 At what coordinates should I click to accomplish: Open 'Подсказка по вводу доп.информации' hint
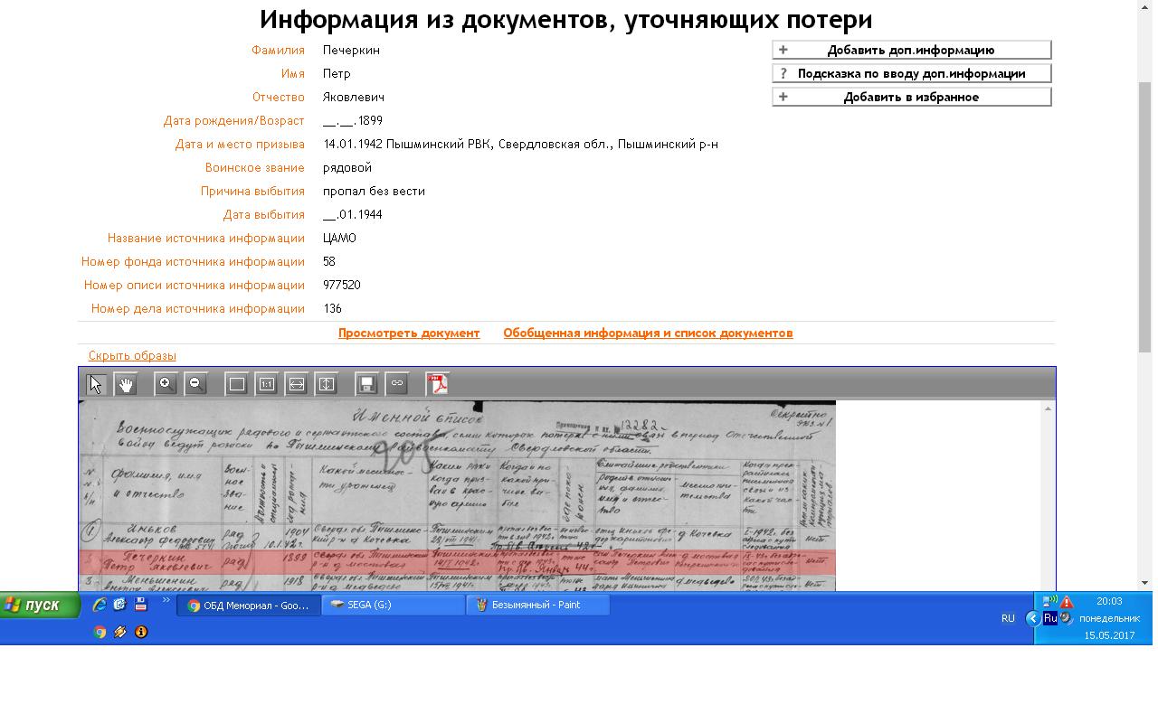click(911, 74)
